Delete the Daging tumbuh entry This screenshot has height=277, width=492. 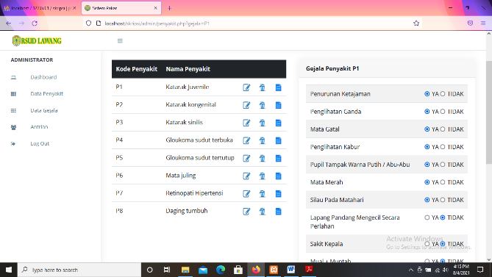pos(263,212)
